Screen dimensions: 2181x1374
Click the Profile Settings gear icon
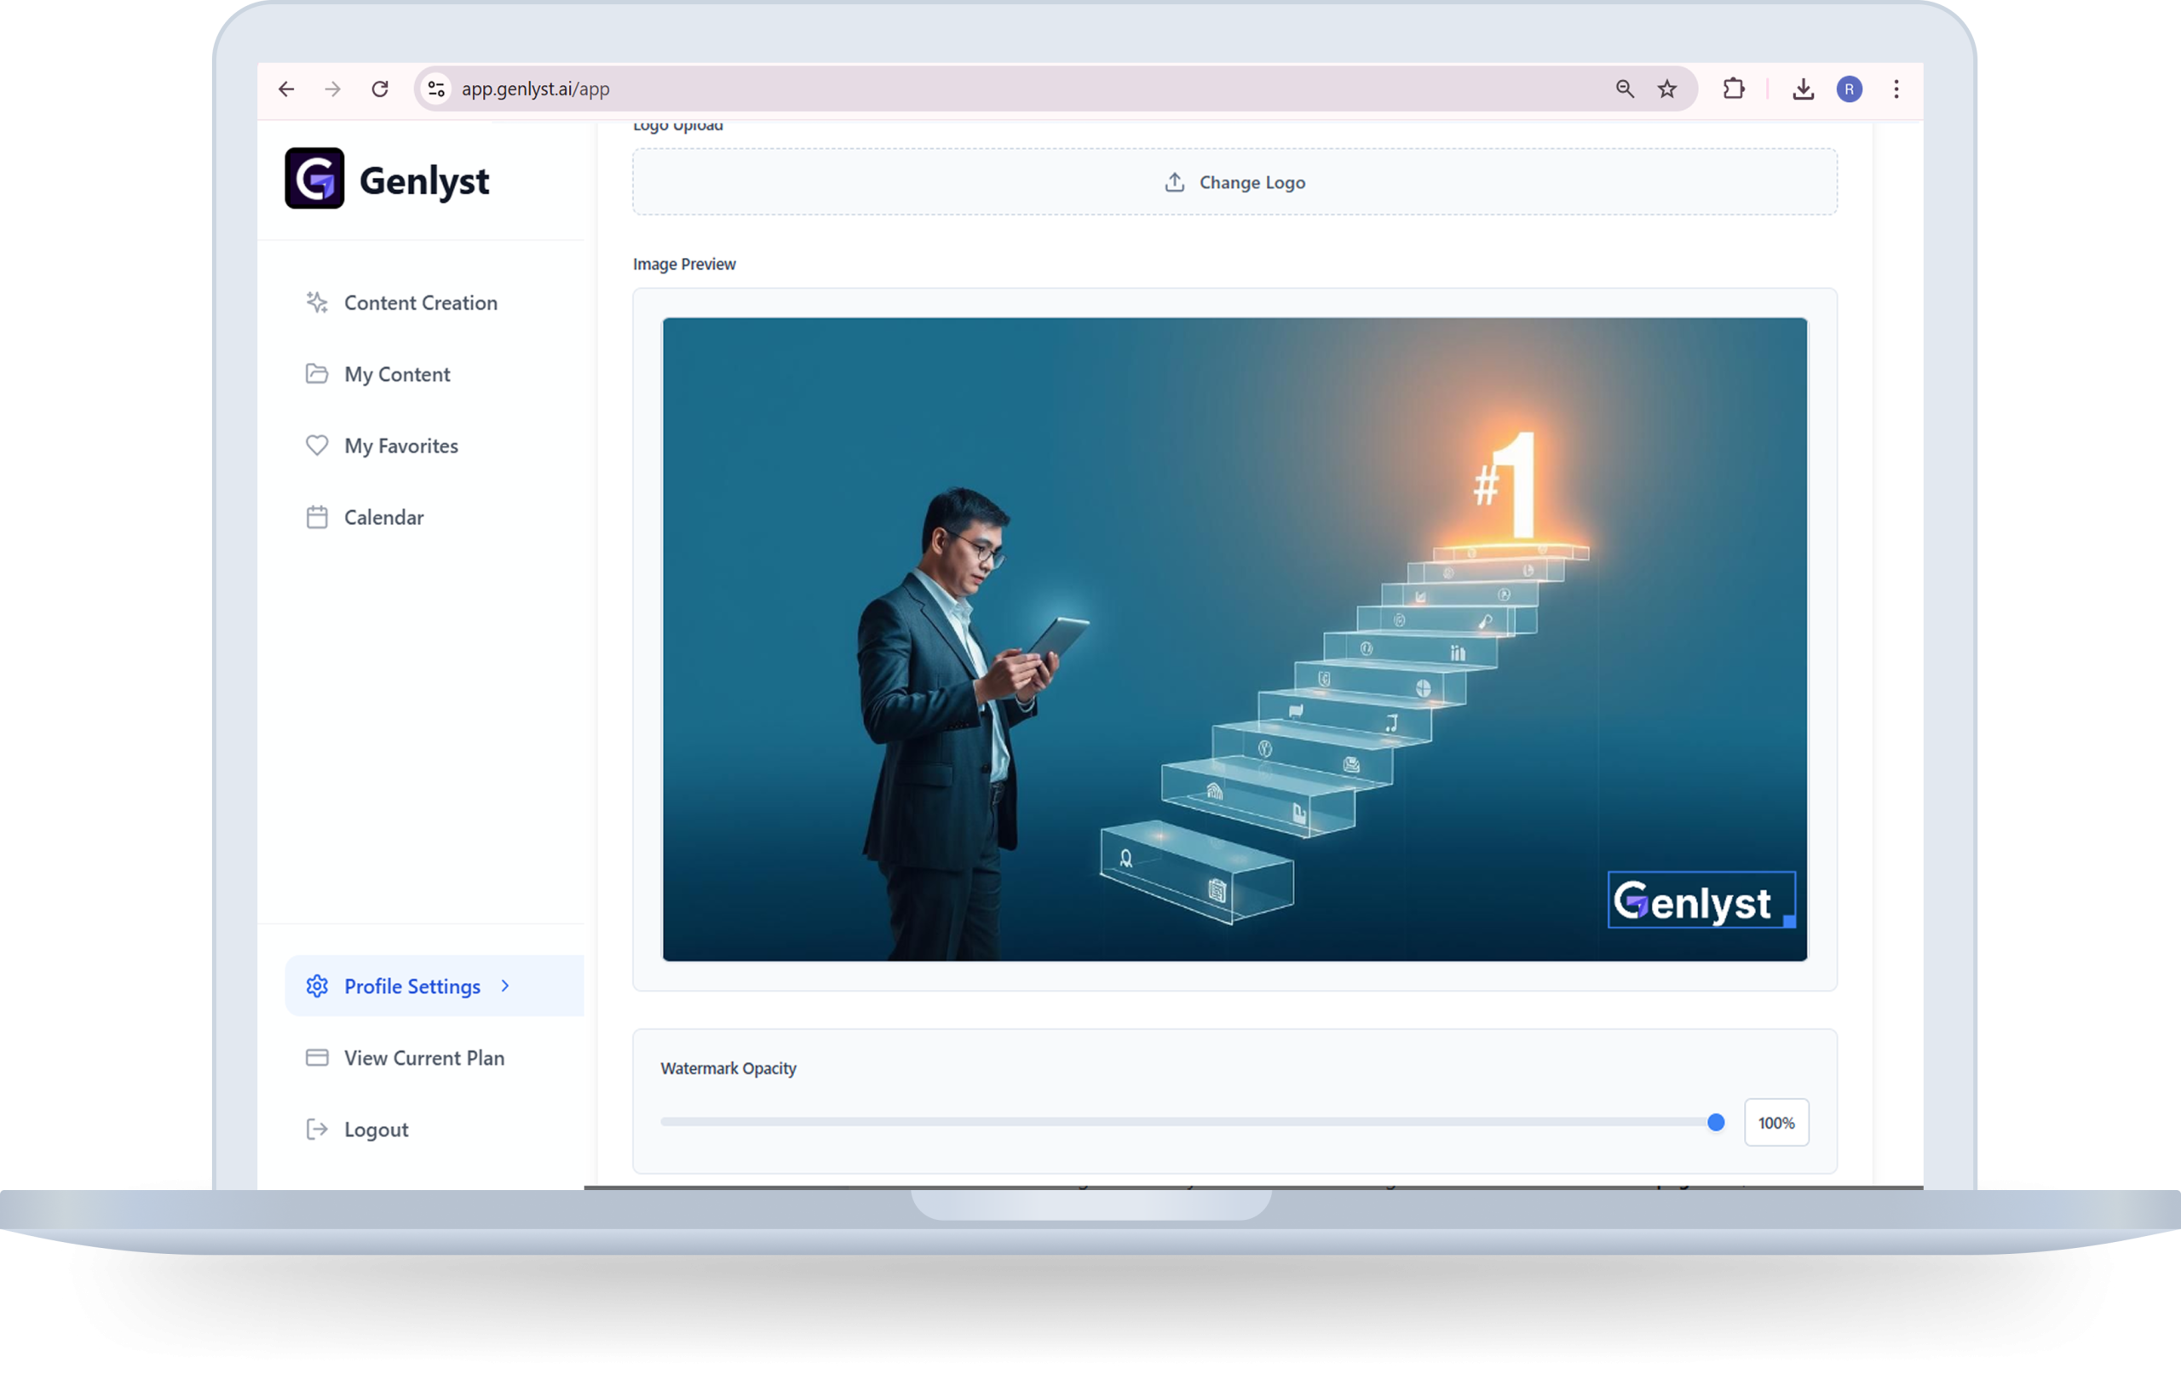[316, 986]
